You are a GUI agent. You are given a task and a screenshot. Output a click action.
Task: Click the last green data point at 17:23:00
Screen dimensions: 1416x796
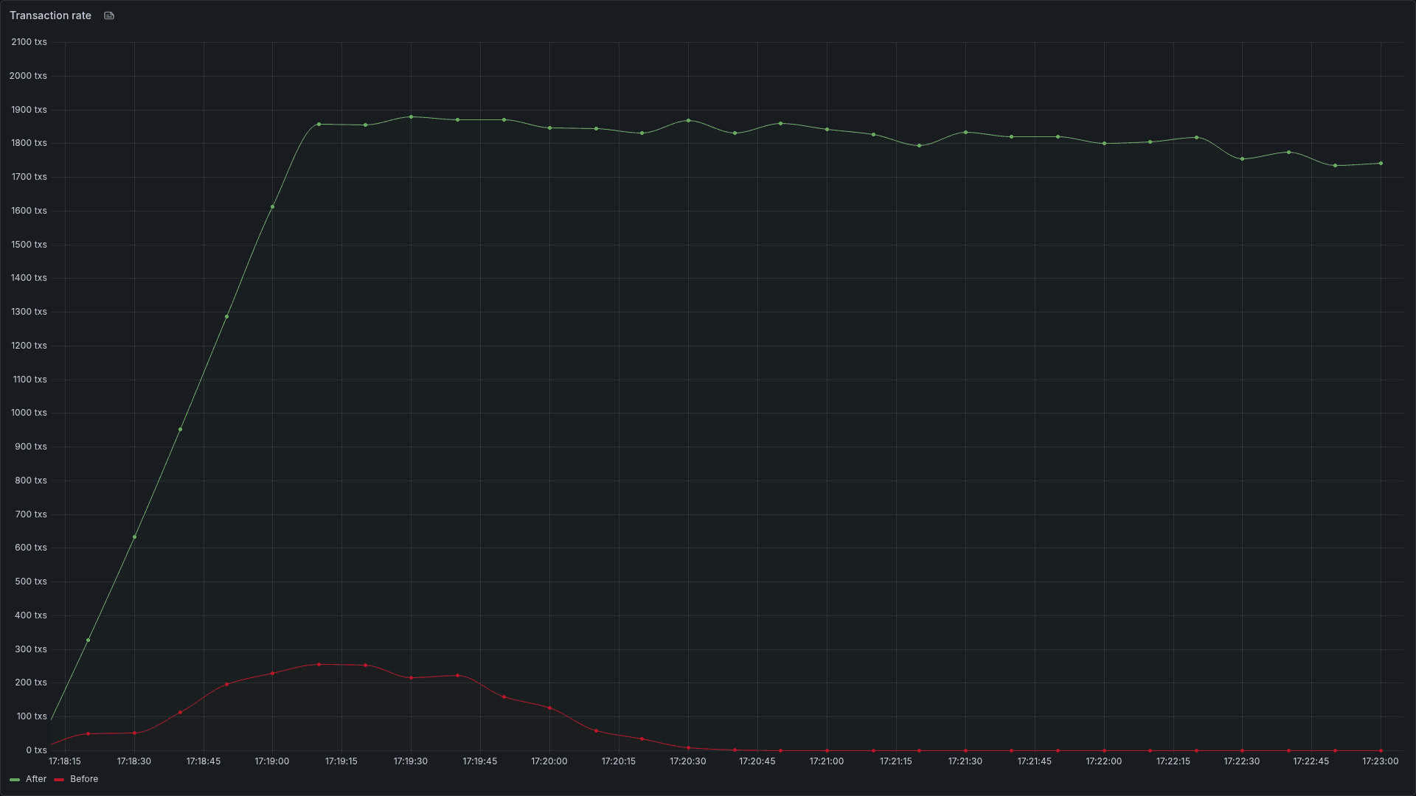(x=1381, y=163)
